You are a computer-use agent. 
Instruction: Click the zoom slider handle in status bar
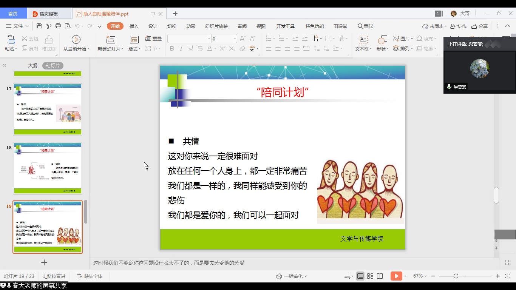(456, 276)
